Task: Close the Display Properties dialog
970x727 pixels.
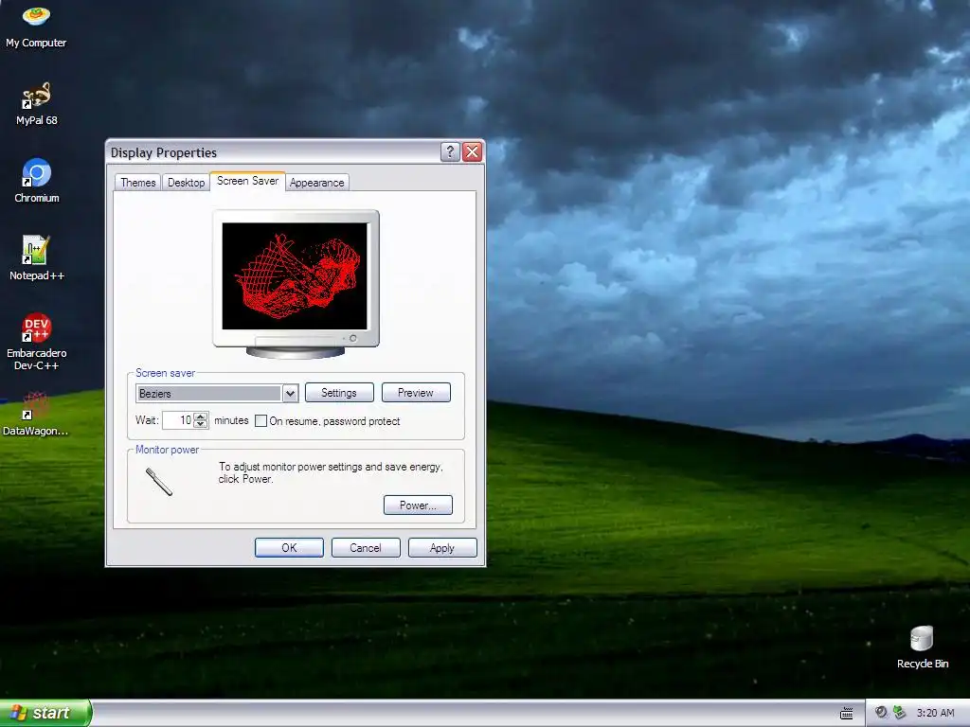Action: [472, 152]
